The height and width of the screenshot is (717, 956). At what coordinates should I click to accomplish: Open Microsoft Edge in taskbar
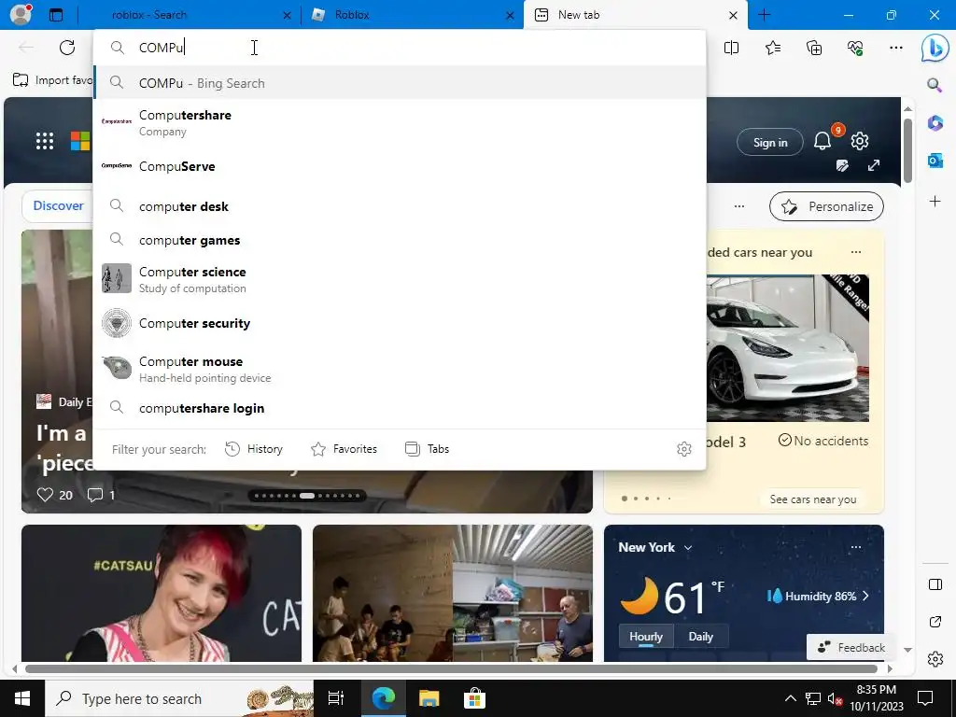coord(384,698)
